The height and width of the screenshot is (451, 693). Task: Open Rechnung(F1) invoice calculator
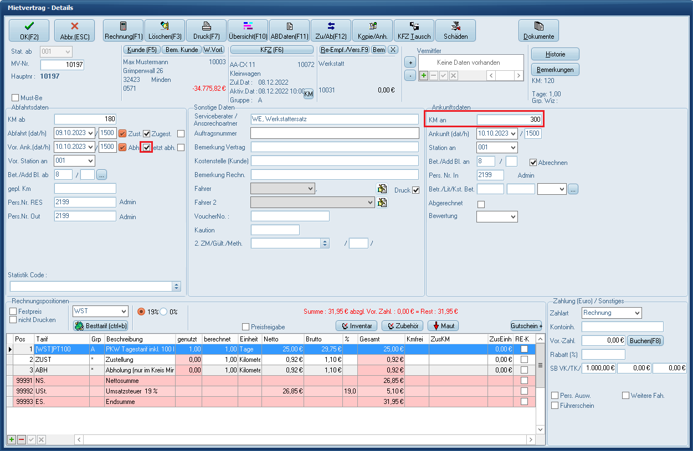click(x=124, y=31)
